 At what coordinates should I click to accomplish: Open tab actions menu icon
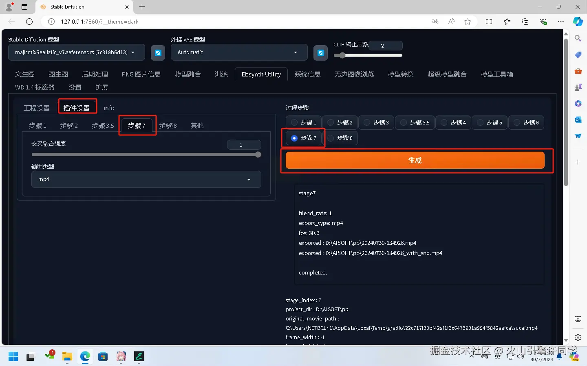(x=24, y=7)
